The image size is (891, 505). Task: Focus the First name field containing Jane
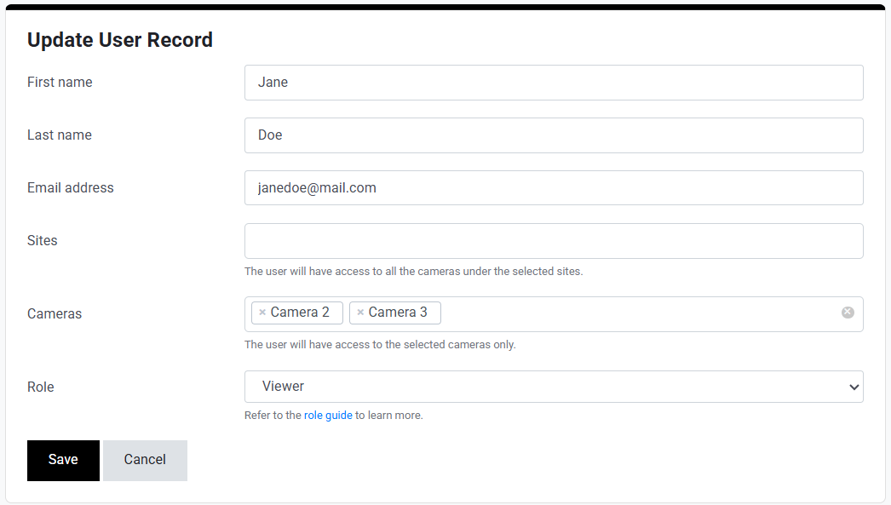click(554, 83)
